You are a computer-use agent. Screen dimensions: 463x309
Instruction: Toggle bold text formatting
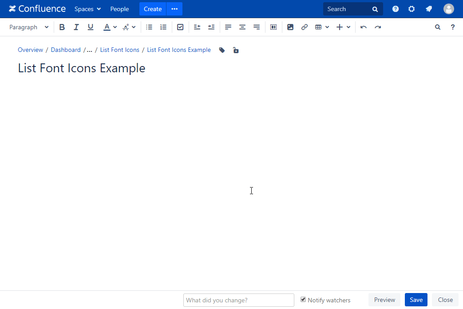click(x=62, y=27)
